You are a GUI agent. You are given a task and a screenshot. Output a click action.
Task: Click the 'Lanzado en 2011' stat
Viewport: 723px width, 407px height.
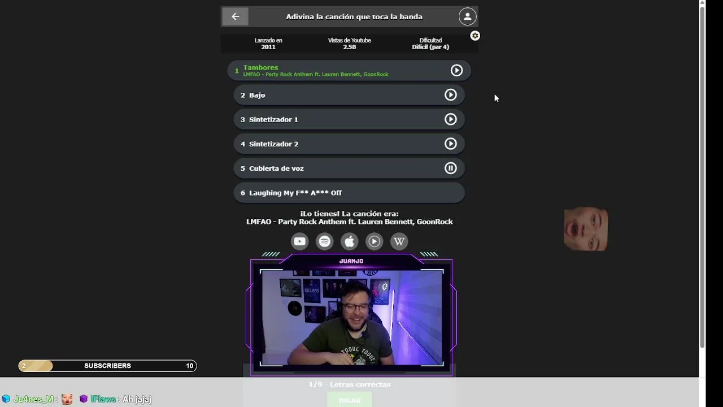tap(268, 44)
